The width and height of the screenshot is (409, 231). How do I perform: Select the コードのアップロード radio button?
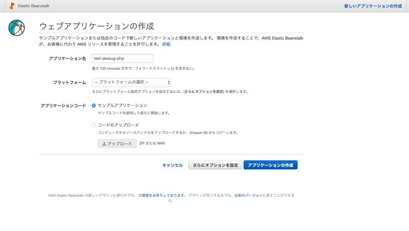tap(93, 125)
